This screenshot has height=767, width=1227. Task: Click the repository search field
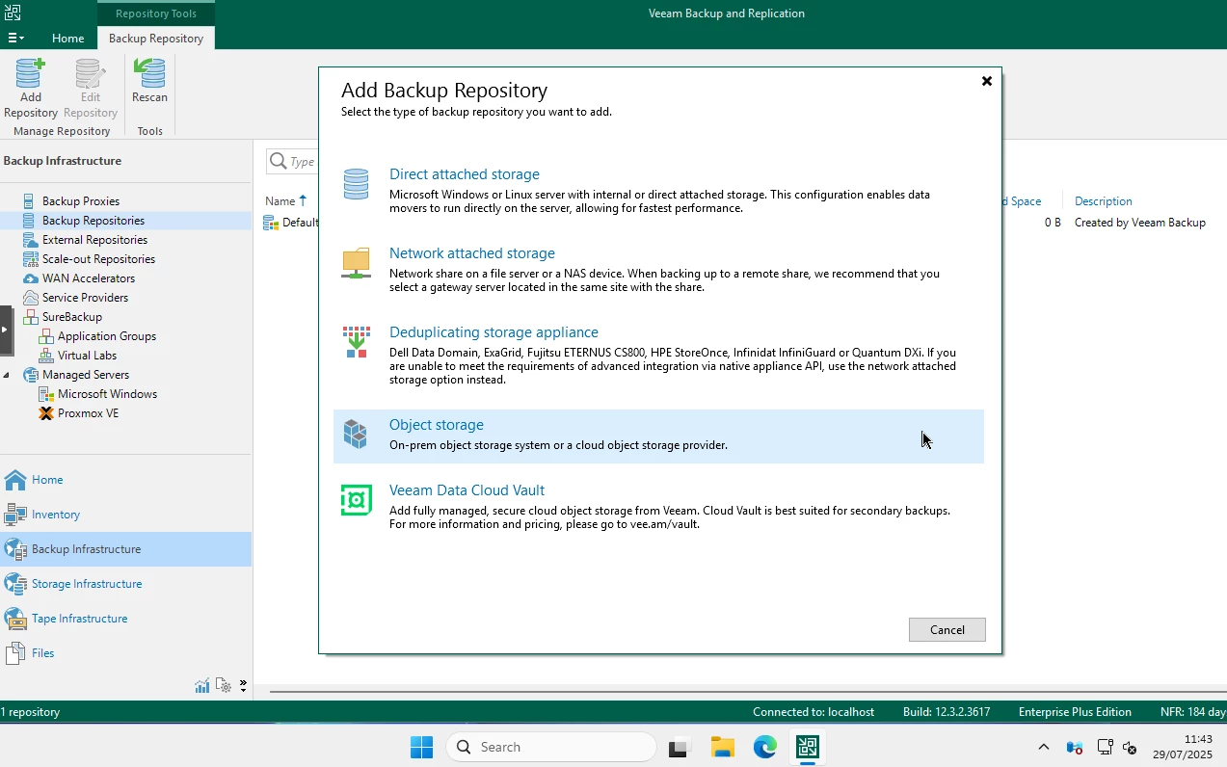tap(293, 161)
